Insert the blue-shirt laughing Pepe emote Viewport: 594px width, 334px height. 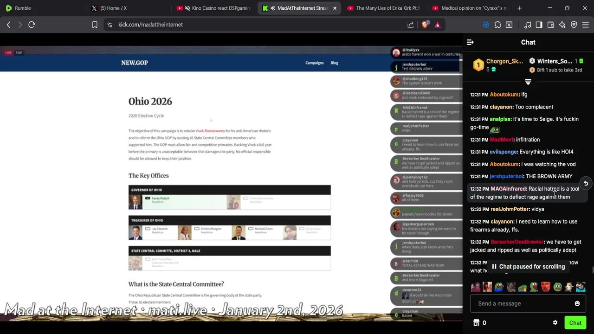point(499,287)
